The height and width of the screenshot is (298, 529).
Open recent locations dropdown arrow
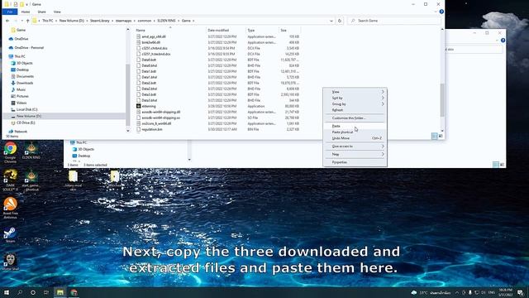[22, 21]
